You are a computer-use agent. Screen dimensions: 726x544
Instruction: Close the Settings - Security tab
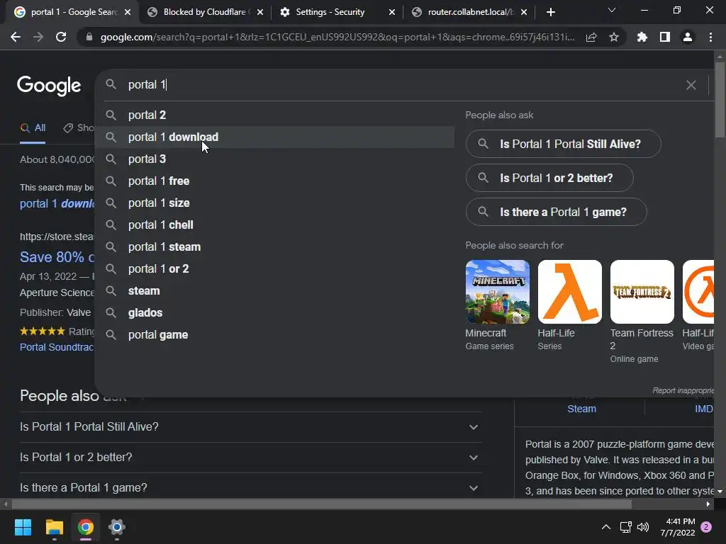(392, 12)
